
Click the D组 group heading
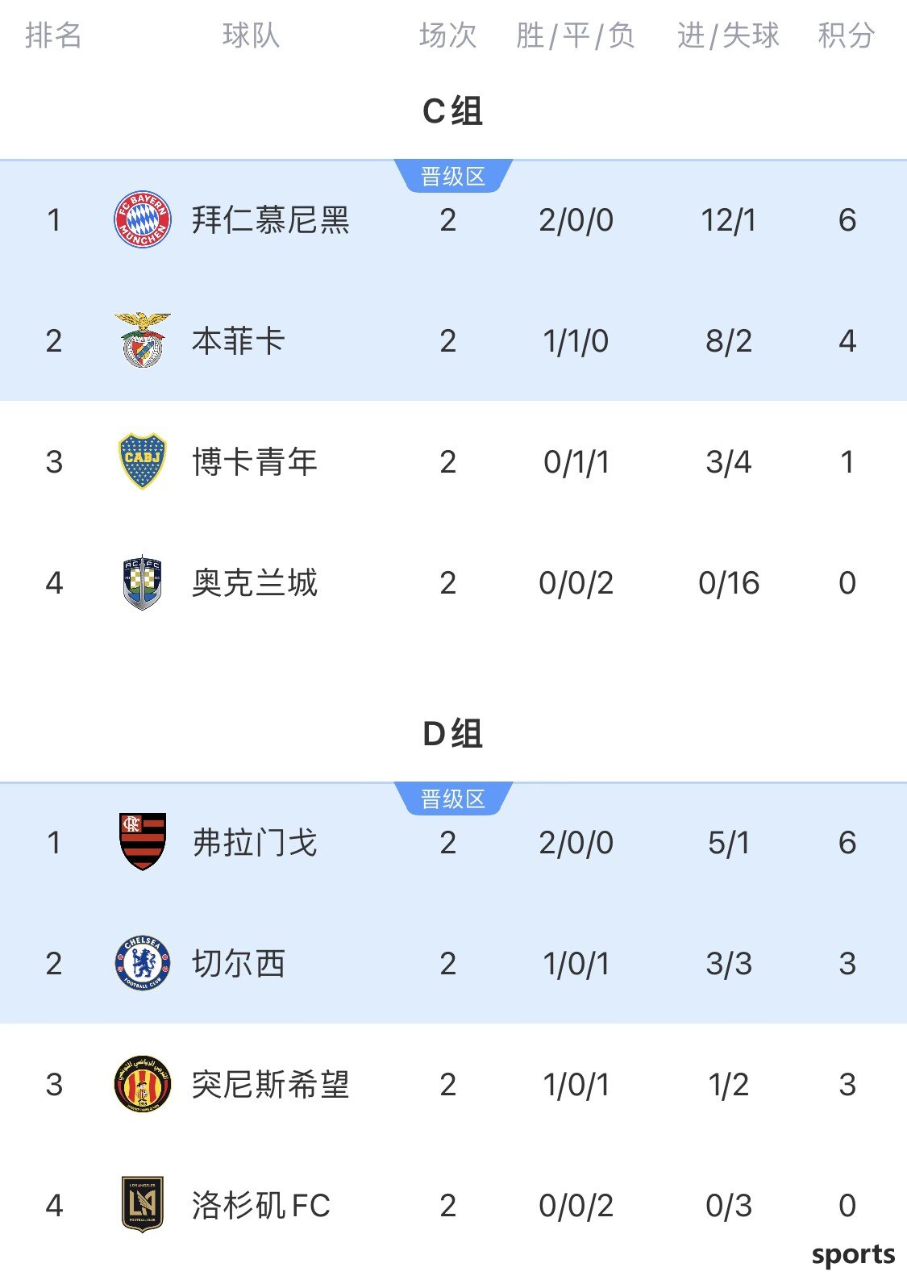coord(453,734)
